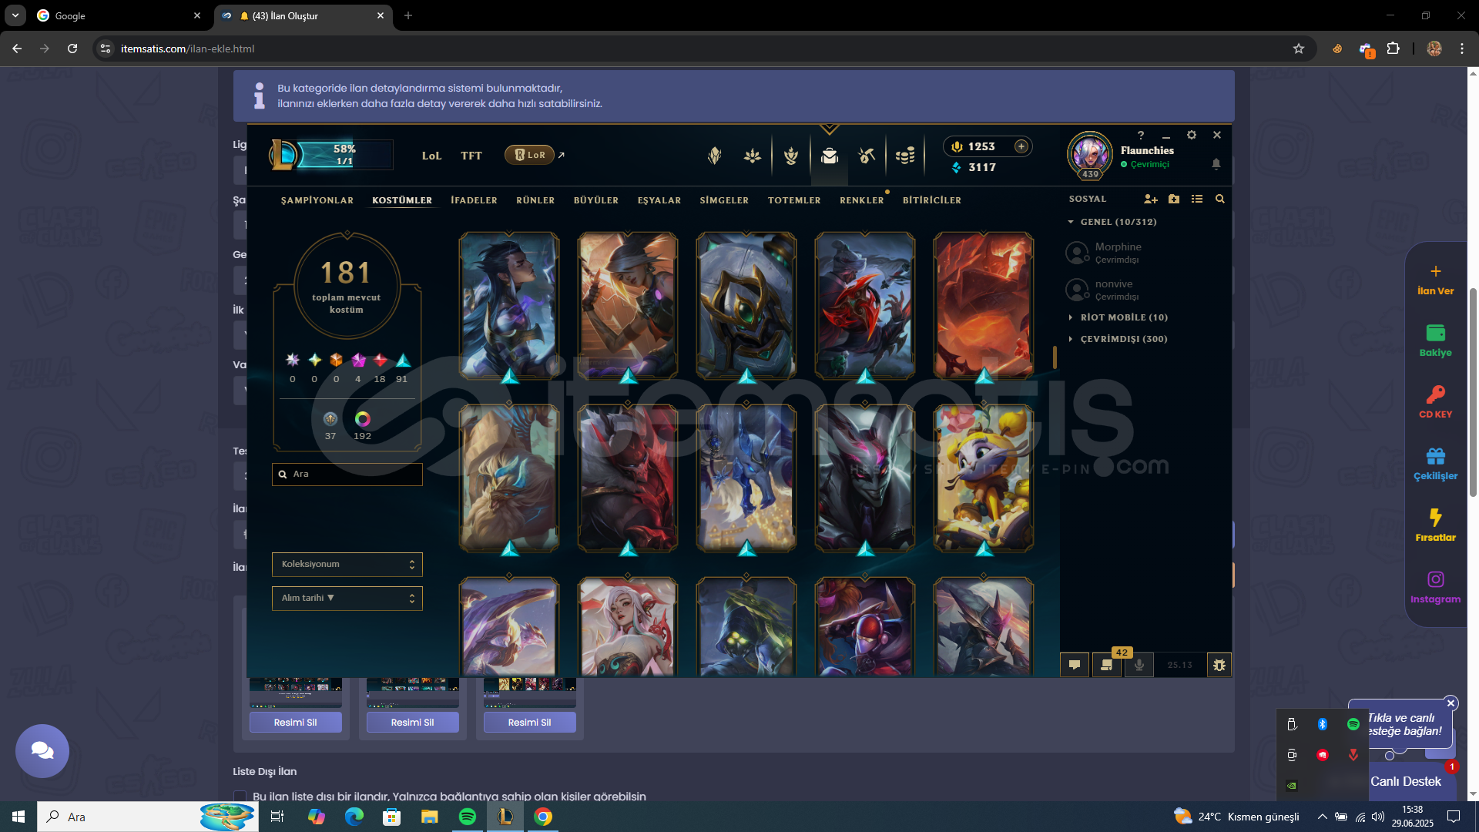The image size is (1479, 832).
Task: Open the client settings gear icon
Action: point(1192,135)
